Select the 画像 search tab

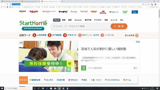(64, 20)
